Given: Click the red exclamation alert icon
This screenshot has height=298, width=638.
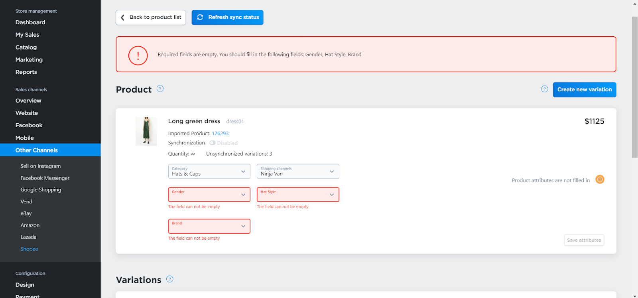Looking at the screenshot, I should point(138,55).
